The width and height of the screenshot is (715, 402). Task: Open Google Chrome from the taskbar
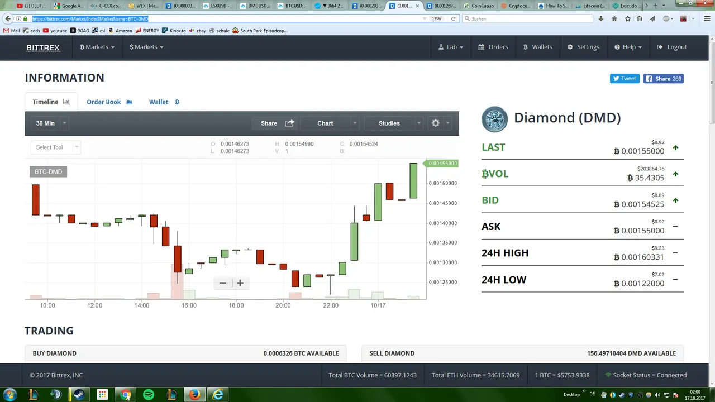125,394
